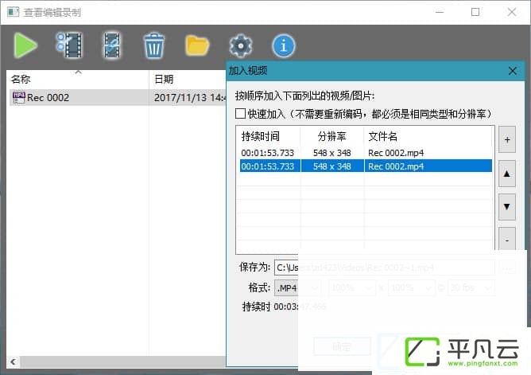531x375 pixels.
Task: Remove video with the minus button
Action: (x=507, y=239)
